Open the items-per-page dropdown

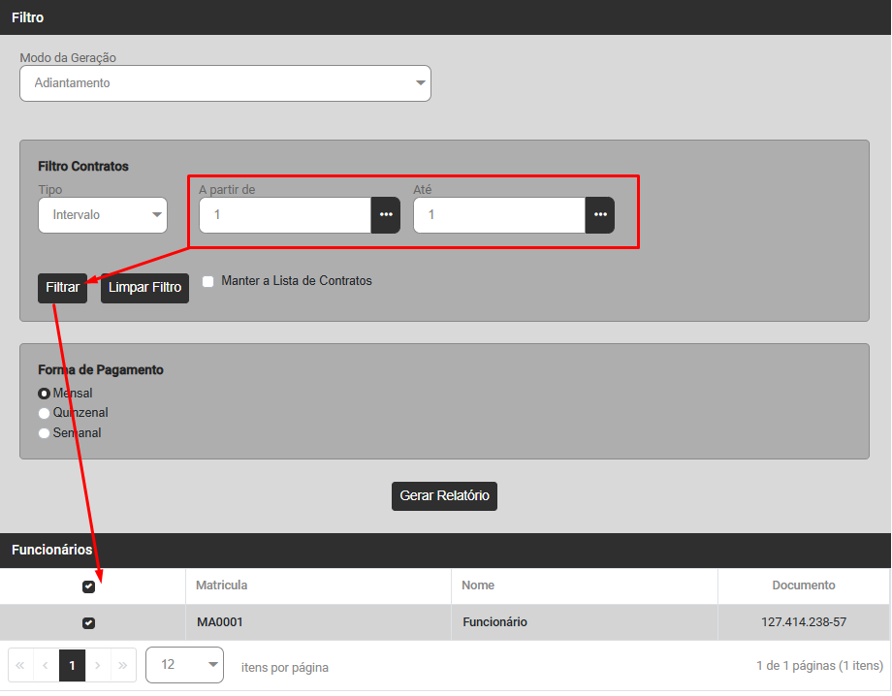click(184, 665)
